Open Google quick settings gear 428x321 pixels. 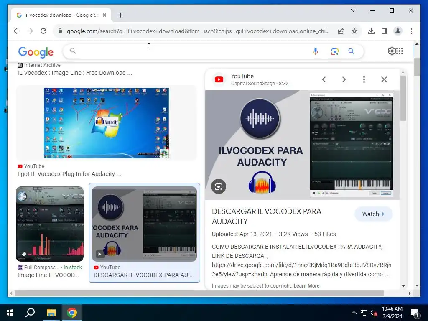pos(392,51)
